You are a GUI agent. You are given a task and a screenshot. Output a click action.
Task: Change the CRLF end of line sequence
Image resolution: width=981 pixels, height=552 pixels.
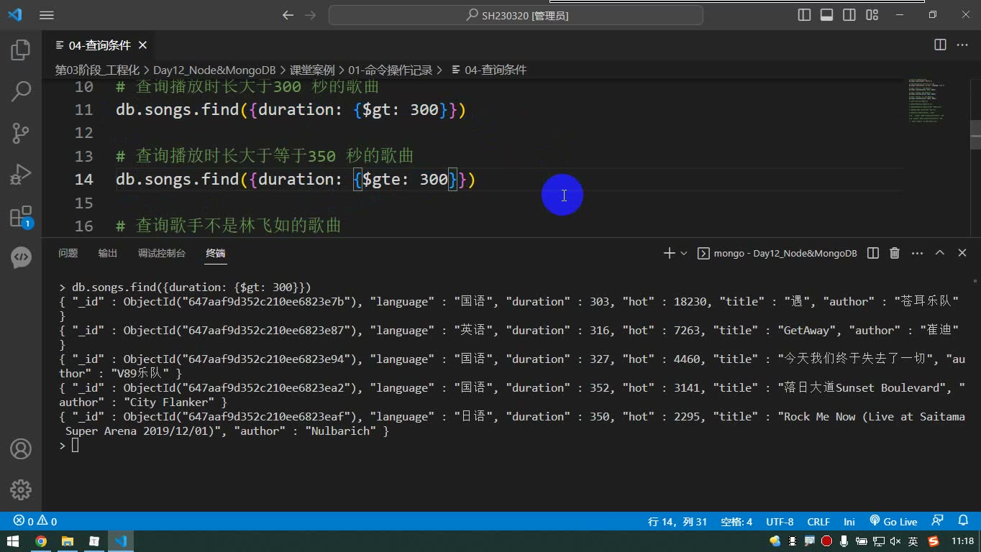click(818, 522)
